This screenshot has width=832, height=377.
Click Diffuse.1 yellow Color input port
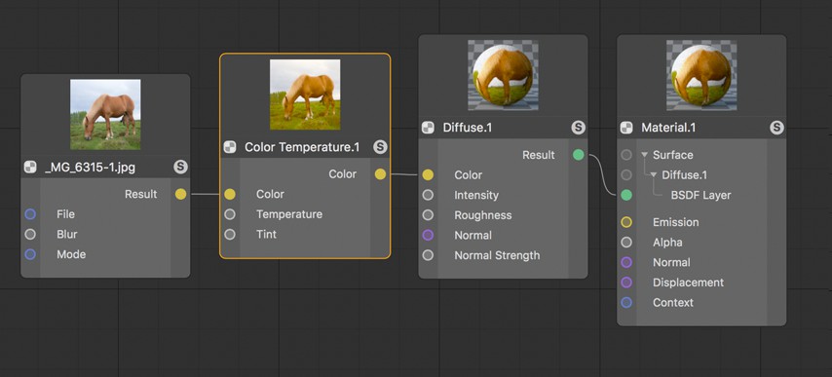tap(429, 175)
